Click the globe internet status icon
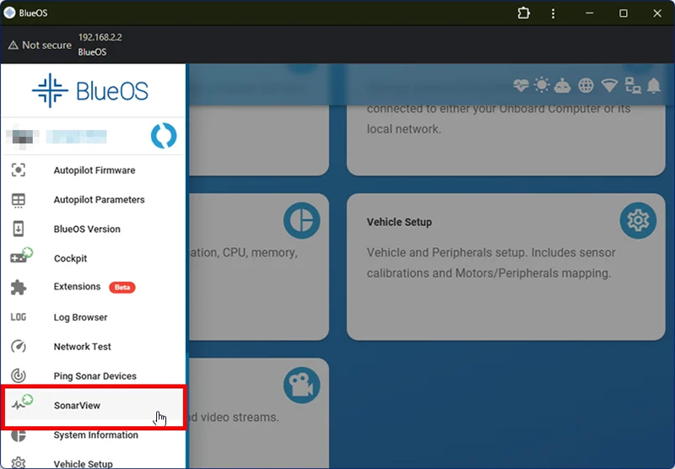675x469 pixels. coord(586,85)
